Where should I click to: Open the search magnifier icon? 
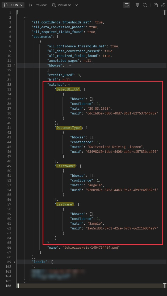tap(145, 5)
